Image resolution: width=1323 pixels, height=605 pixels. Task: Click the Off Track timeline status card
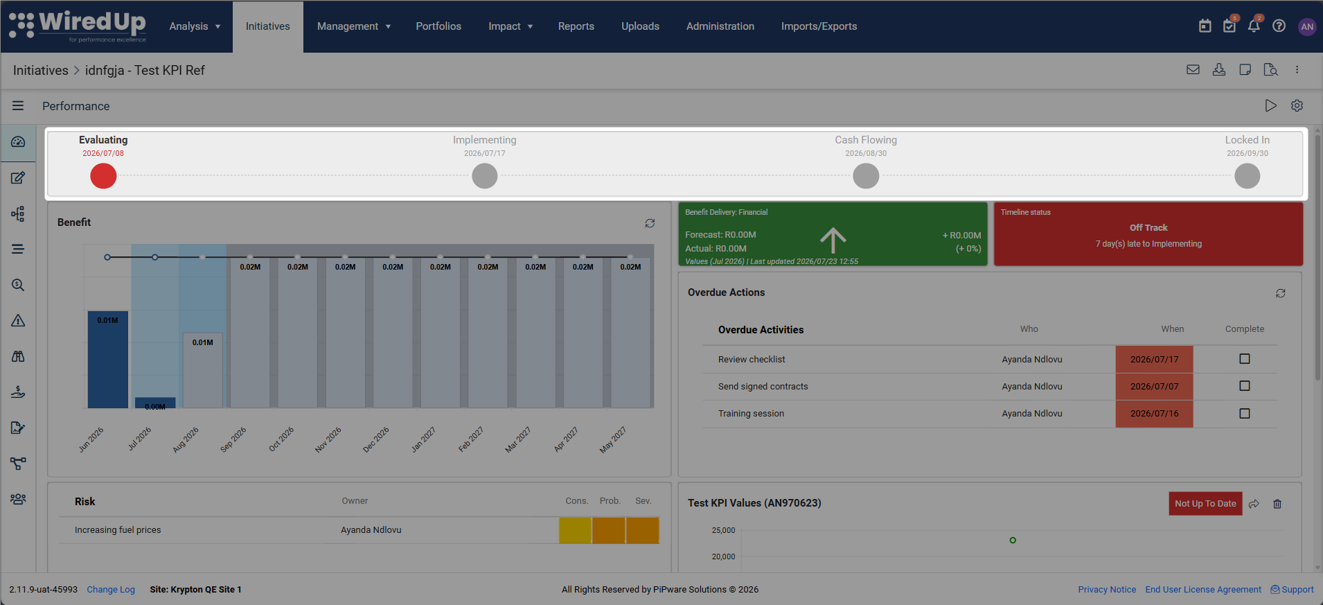pos(1148,234)
